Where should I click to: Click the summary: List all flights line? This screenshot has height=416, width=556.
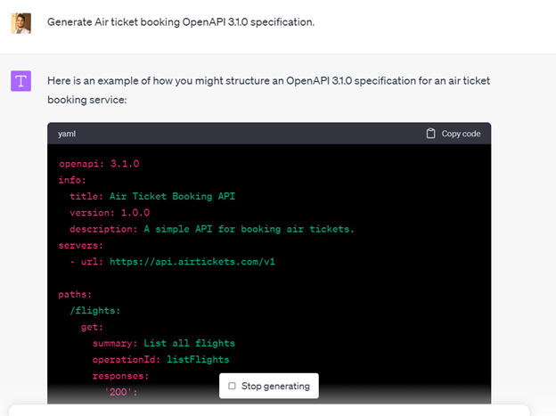point(163,343)
